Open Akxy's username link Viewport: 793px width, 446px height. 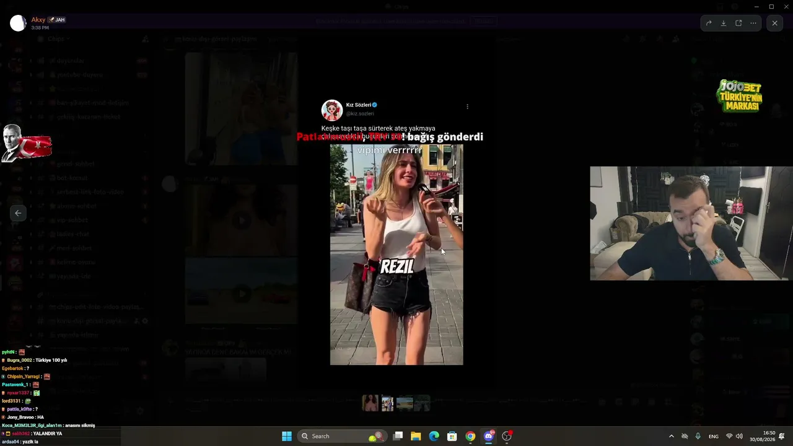[38, 20]
